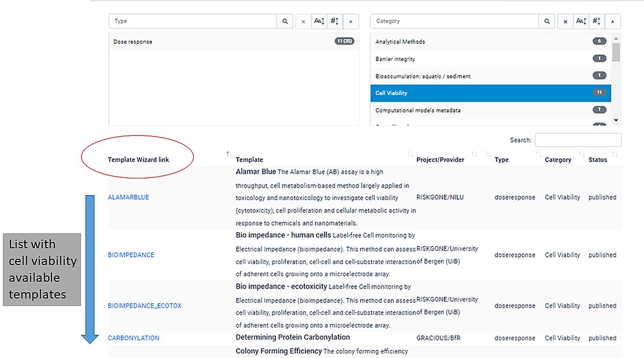The image size is (644, 358).
Task: Select Dose response type filter
Action: tap(133, 42)
